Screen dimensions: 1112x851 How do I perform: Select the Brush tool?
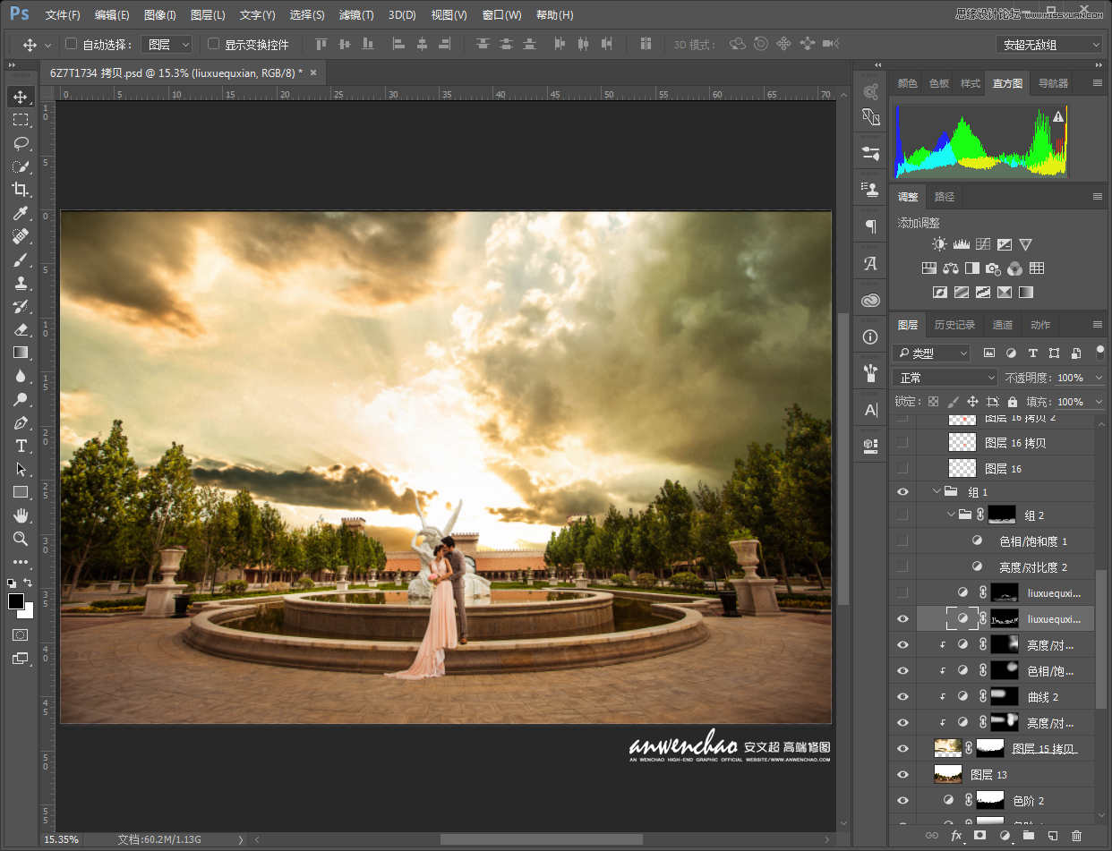point(20,260)
